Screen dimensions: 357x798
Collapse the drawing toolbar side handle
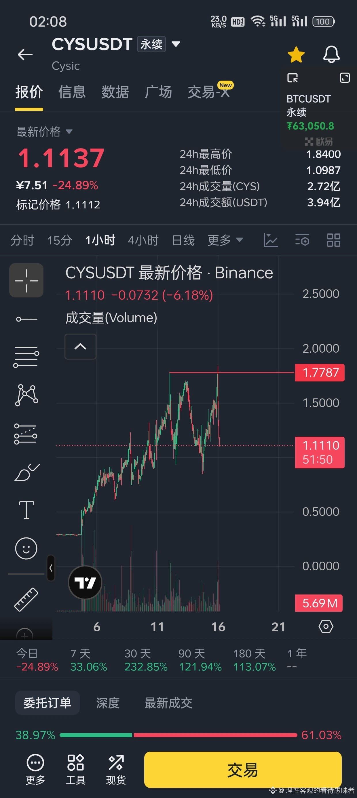pyautogui.click(x=51, y=567)
